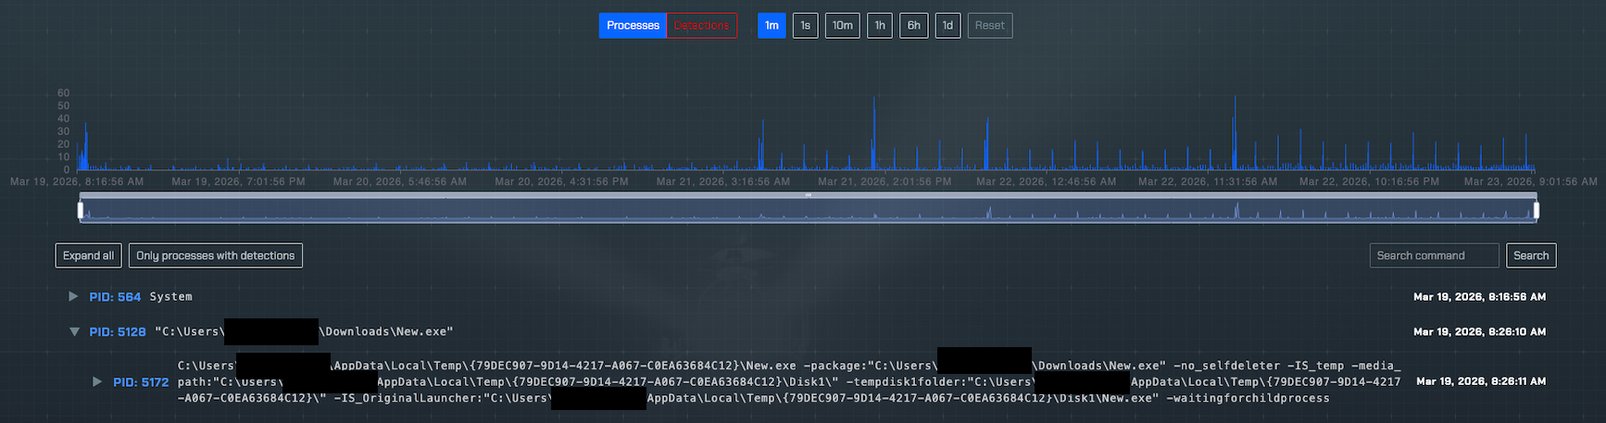Select the 6h time interval
The width and height of the screenshot is (1606, 423).
(x=914, y=26)
